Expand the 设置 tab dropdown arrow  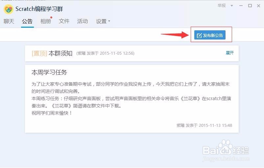coord(109,21)
